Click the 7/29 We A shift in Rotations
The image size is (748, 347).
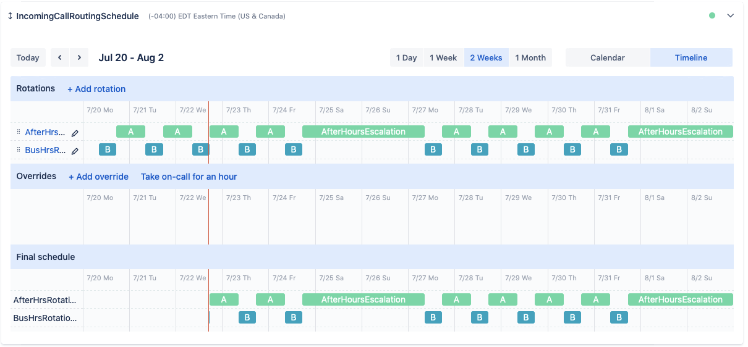pos(503,132)
